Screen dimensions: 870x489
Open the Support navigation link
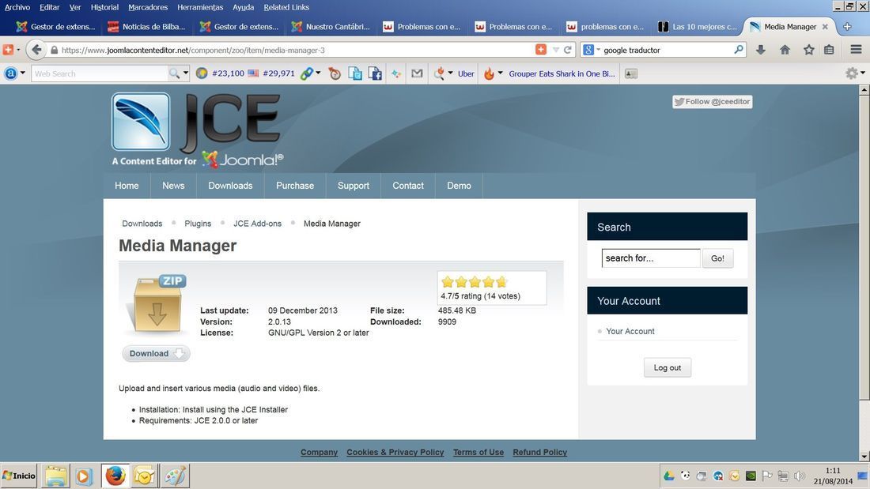354,186
